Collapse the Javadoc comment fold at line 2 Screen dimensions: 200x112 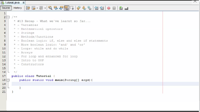tap(8, 17)
